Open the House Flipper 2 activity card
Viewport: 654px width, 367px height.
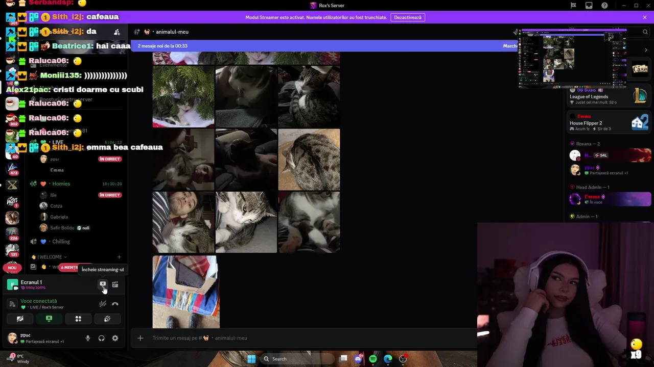click(609, 123)
